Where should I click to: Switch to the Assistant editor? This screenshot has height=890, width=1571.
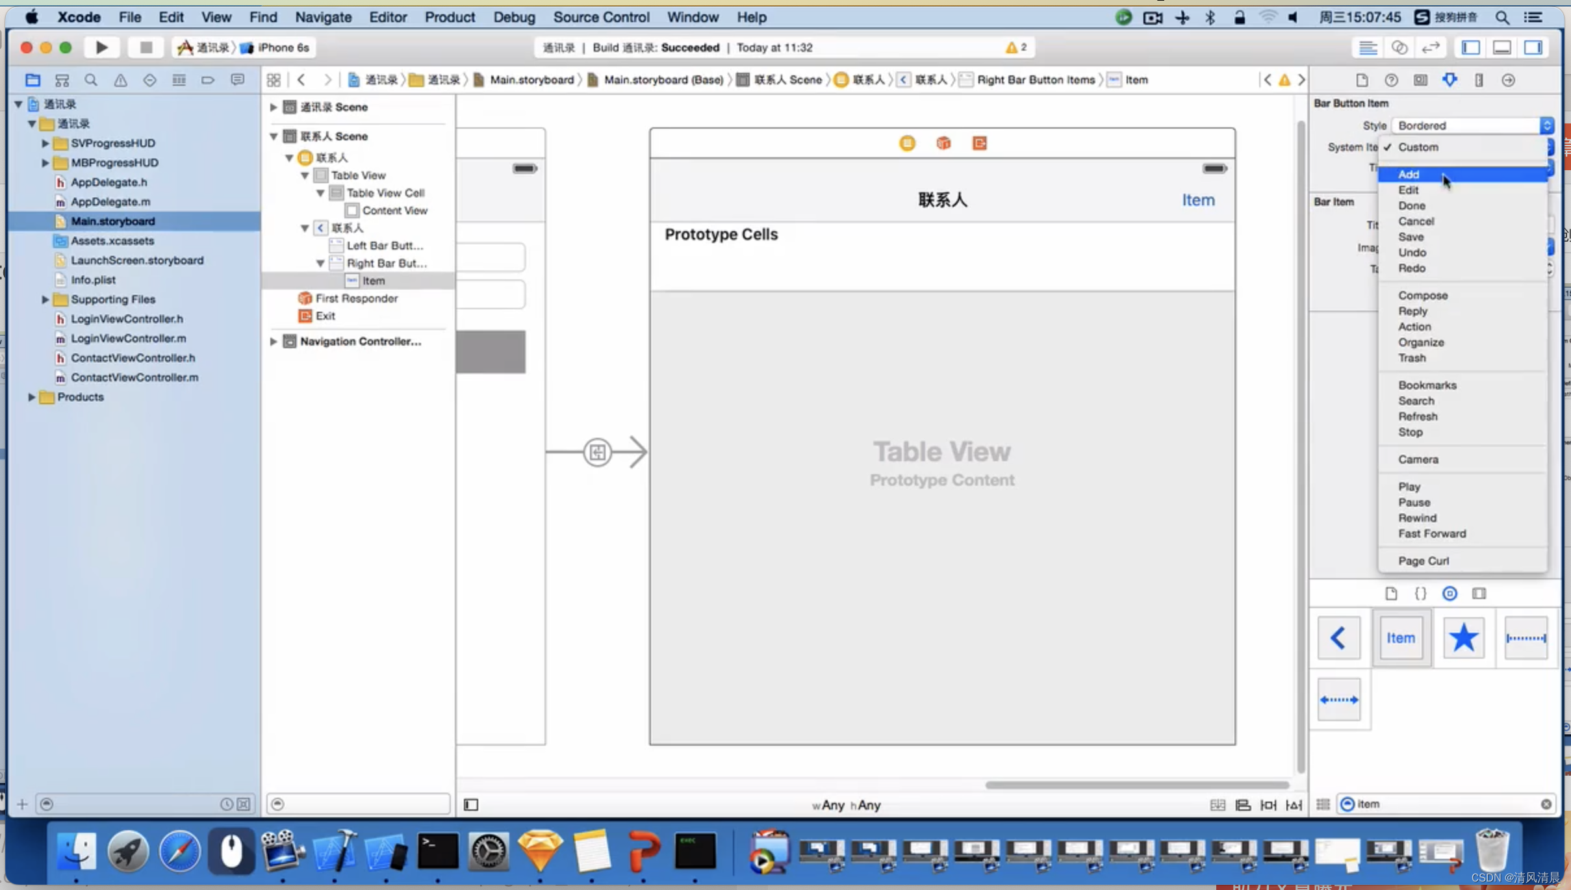point(1399,47)
